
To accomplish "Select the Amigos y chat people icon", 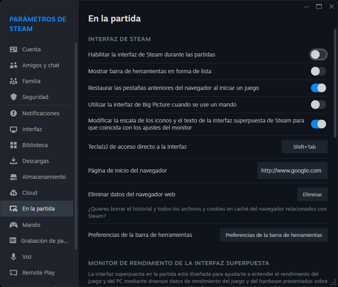I will point(14,65).
